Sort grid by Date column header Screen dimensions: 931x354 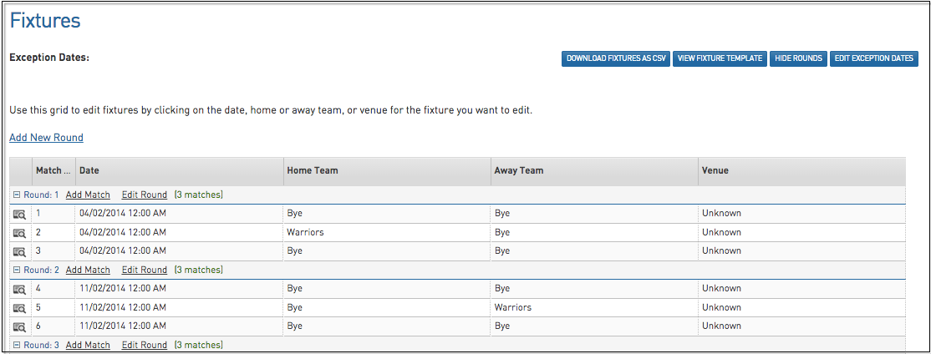[x=89, y=170]
